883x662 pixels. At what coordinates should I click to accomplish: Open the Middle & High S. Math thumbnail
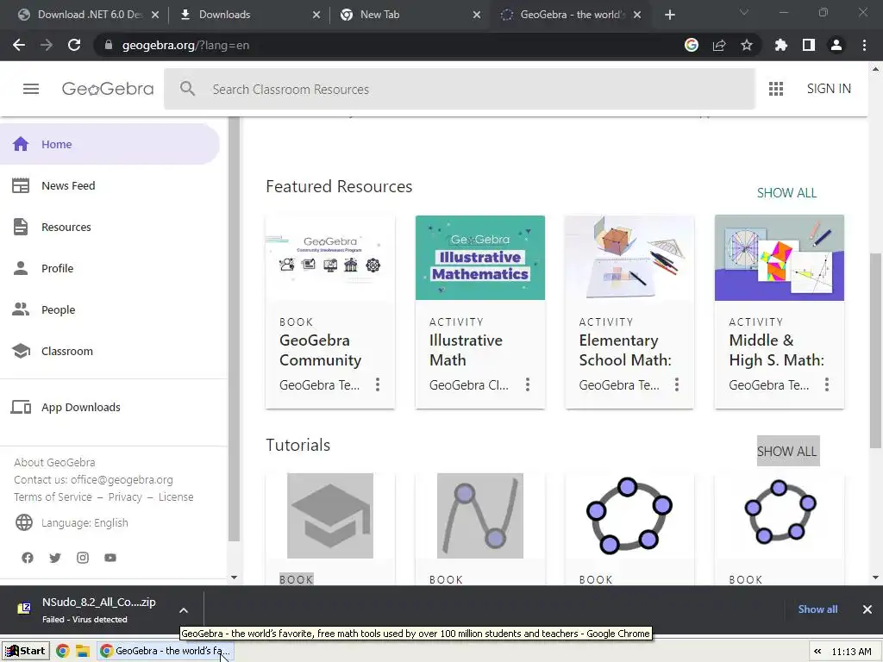point(780,257)
